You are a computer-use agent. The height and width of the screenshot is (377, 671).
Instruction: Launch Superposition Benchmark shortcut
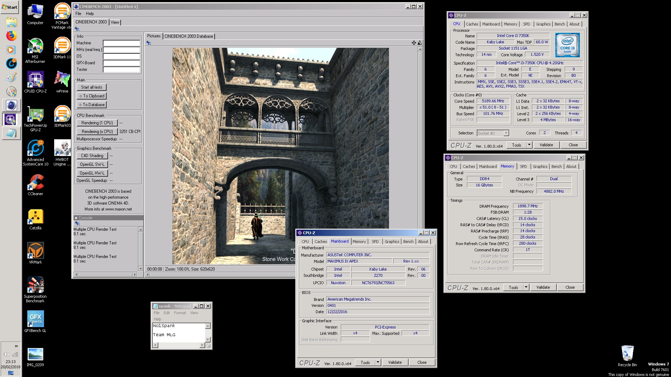click(35, 290)
